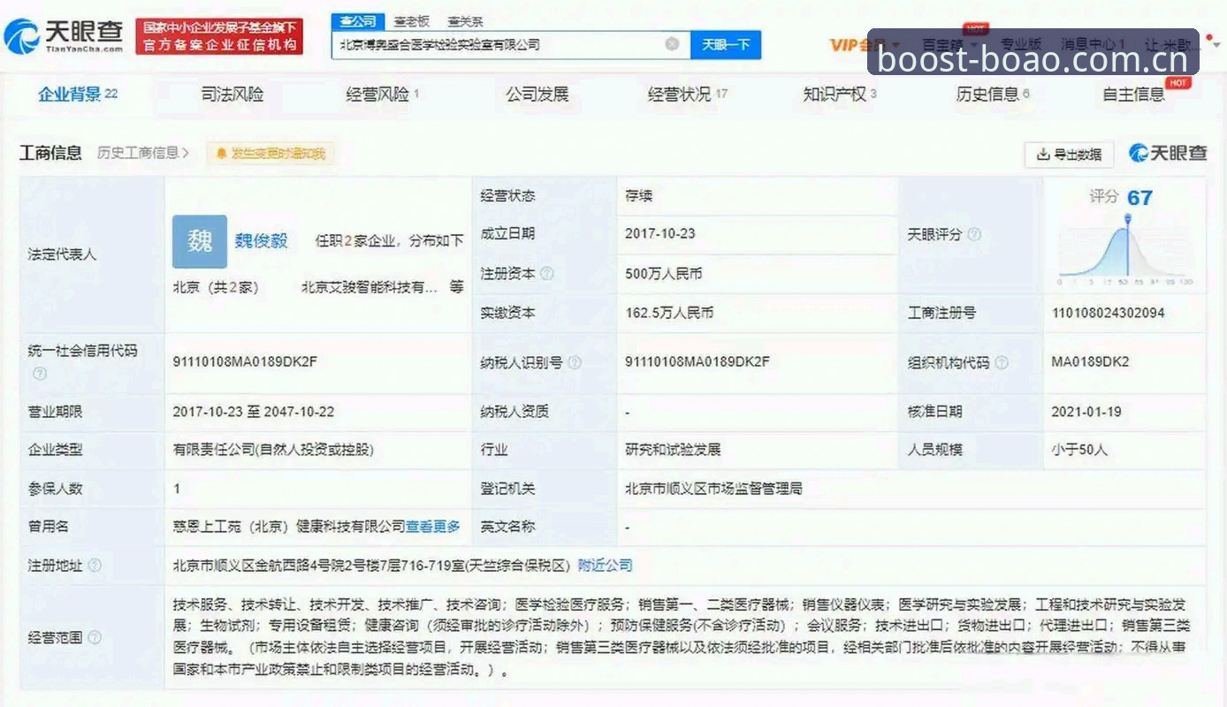Click the 附近公司 link
Viewport: 1227px width, 707px height.
point(606,565)
